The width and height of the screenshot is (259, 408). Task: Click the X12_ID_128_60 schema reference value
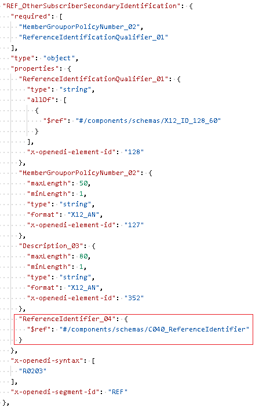click(148, 121)
